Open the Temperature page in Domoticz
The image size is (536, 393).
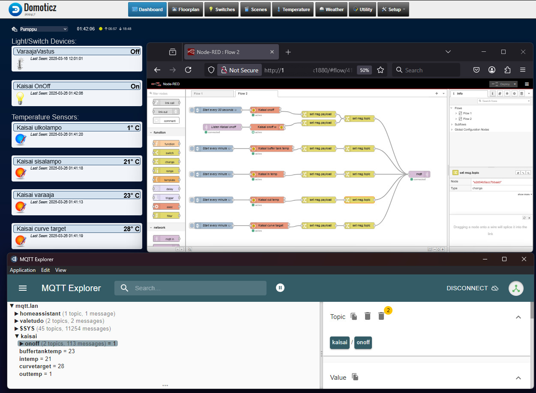[x=293, y=9]
